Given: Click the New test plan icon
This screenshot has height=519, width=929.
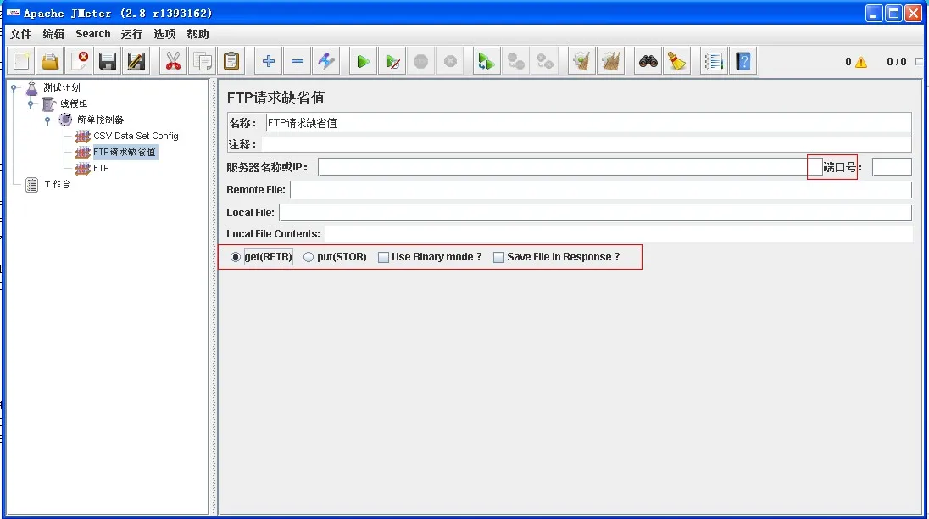Looking at the screenshot, I should coord(21,61).
